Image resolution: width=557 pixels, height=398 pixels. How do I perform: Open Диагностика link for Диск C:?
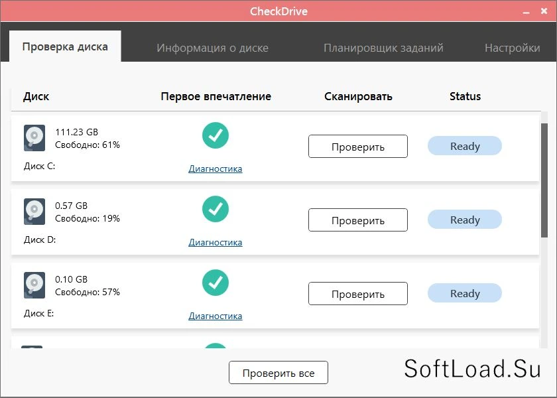[216, 168]
